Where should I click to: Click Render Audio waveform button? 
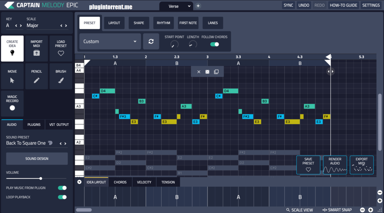click(x=335, y=165)
